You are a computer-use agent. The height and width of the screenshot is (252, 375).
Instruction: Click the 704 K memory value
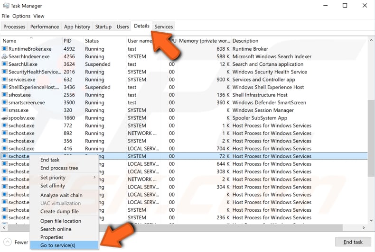click(223, 148)
